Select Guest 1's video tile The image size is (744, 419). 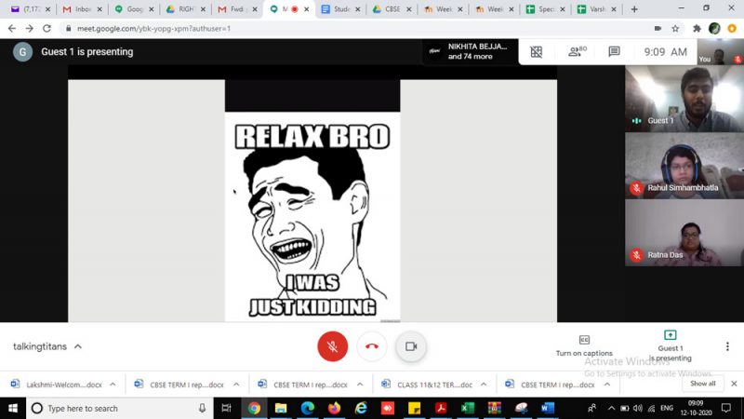[x=684, y=99]
